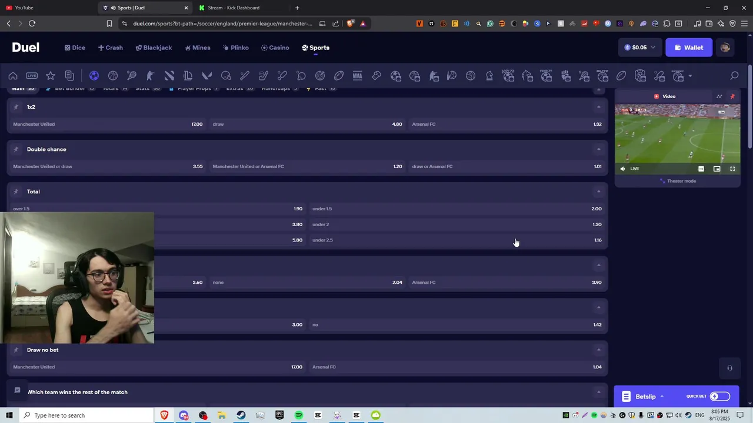Open the Dice game tab
The width and height of the screenshot is (753, 423).
75,48
